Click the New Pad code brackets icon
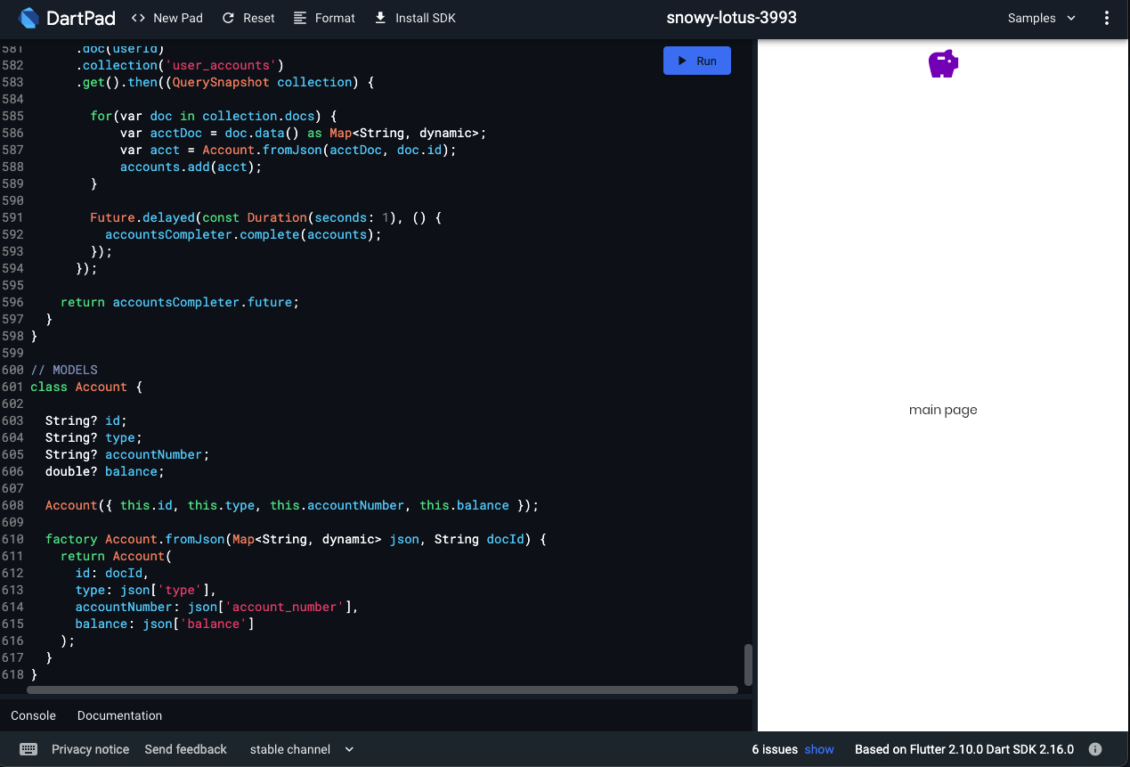Screen dimensions: 1130x767 [138, 18]
